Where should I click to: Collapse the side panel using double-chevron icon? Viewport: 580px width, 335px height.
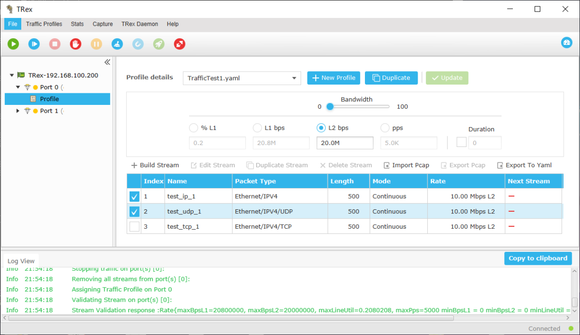tap(107, 62)
